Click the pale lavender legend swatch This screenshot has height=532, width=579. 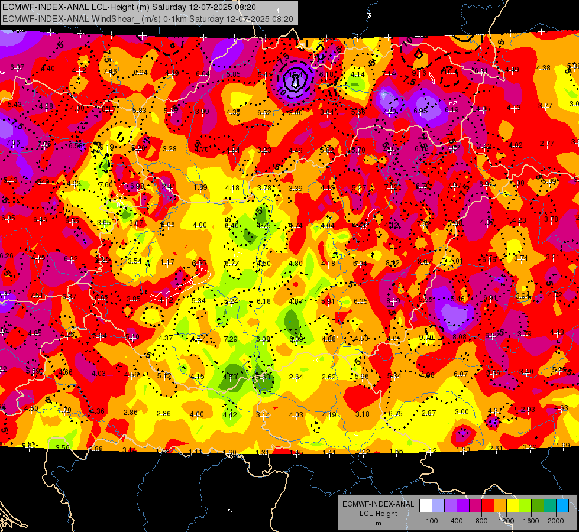point(438,506)
